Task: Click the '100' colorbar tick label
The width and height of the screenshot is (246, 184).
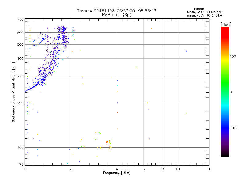Action: tap(233, 56)
